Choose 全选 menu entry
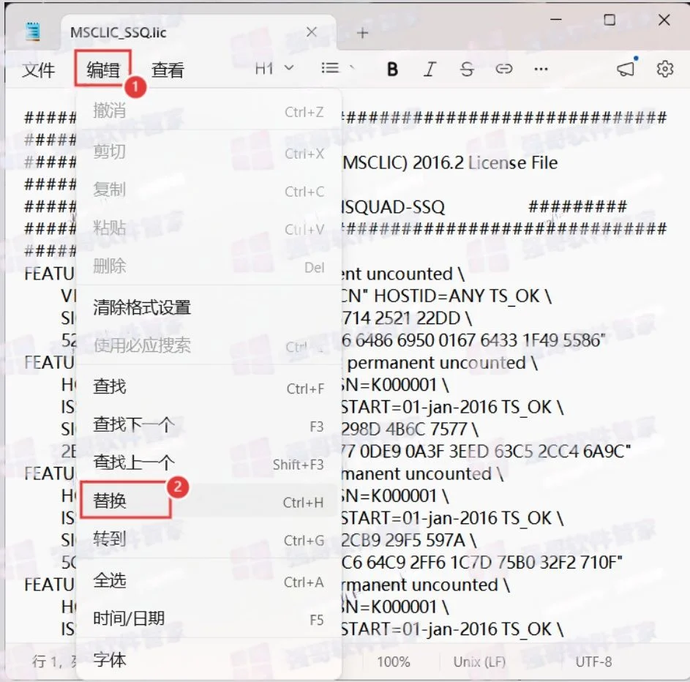Screen dimensions: 690x682 point(209,581)
